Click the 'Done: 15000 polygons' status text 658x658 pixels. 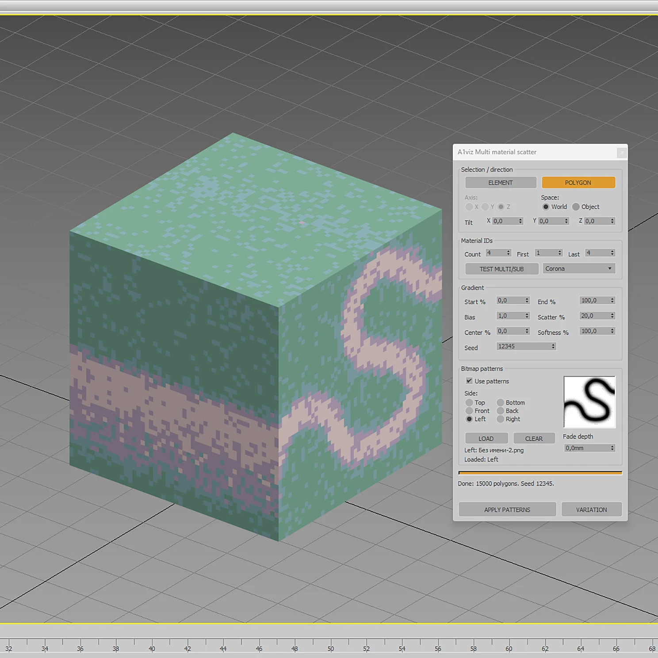[506, 483]
